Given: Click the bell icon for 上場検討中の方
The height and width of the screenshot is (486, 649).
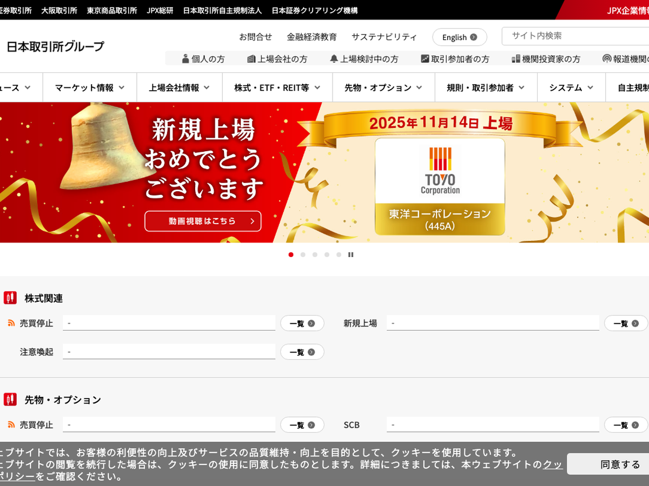Looking at the screenshot, I should point(334,59).
